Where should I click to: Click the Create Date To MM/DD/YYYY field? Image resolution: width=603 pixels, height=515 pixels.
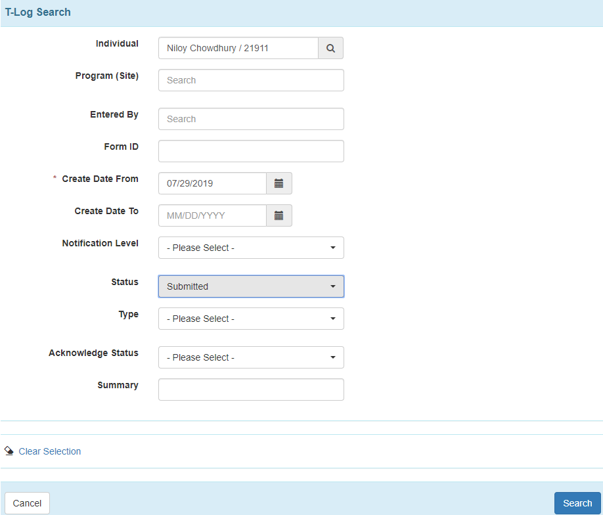click(x=212, y=215)
